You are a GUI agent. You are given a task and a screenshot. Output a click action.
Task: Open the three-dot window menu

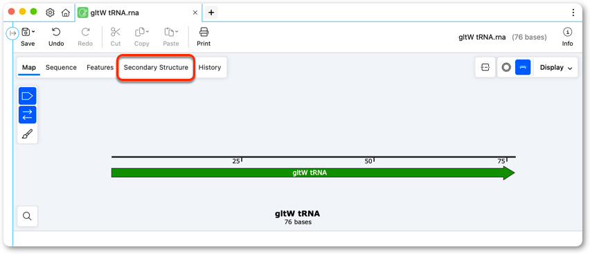tap(573, 12)
